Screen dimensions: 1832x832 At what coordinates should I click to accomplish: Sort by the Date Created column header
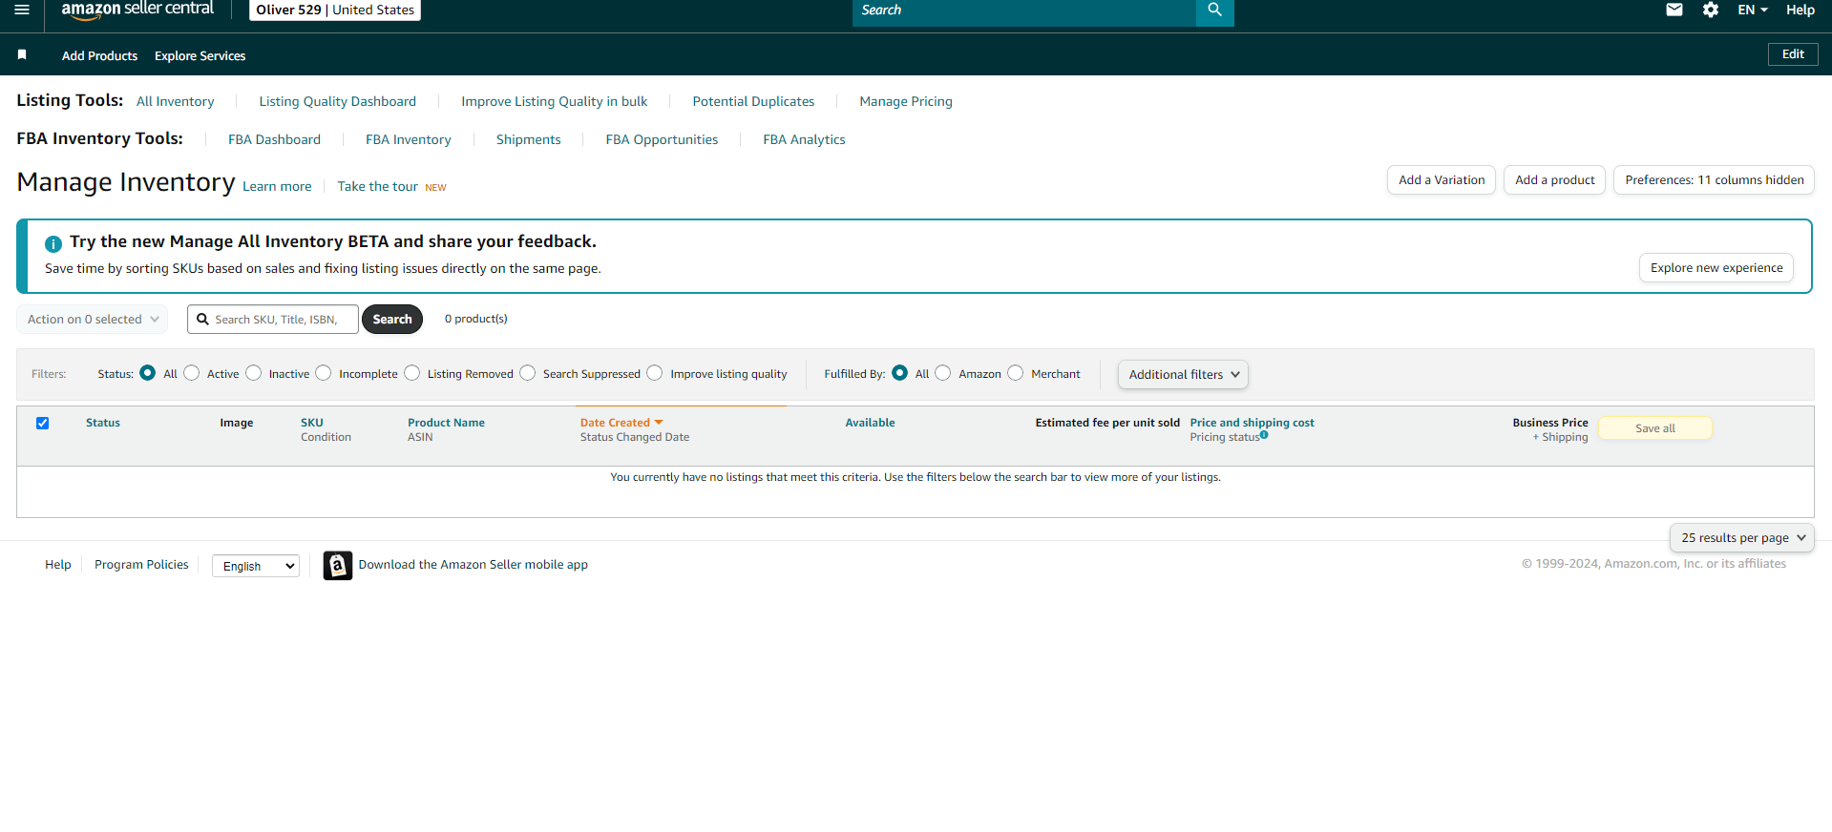point(615,423)
